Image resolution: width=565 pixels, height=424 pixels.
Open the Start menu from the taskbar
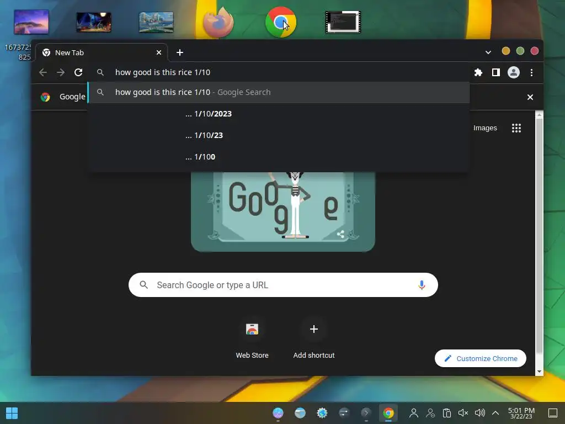pyautogui.click(x=12, y=413)
